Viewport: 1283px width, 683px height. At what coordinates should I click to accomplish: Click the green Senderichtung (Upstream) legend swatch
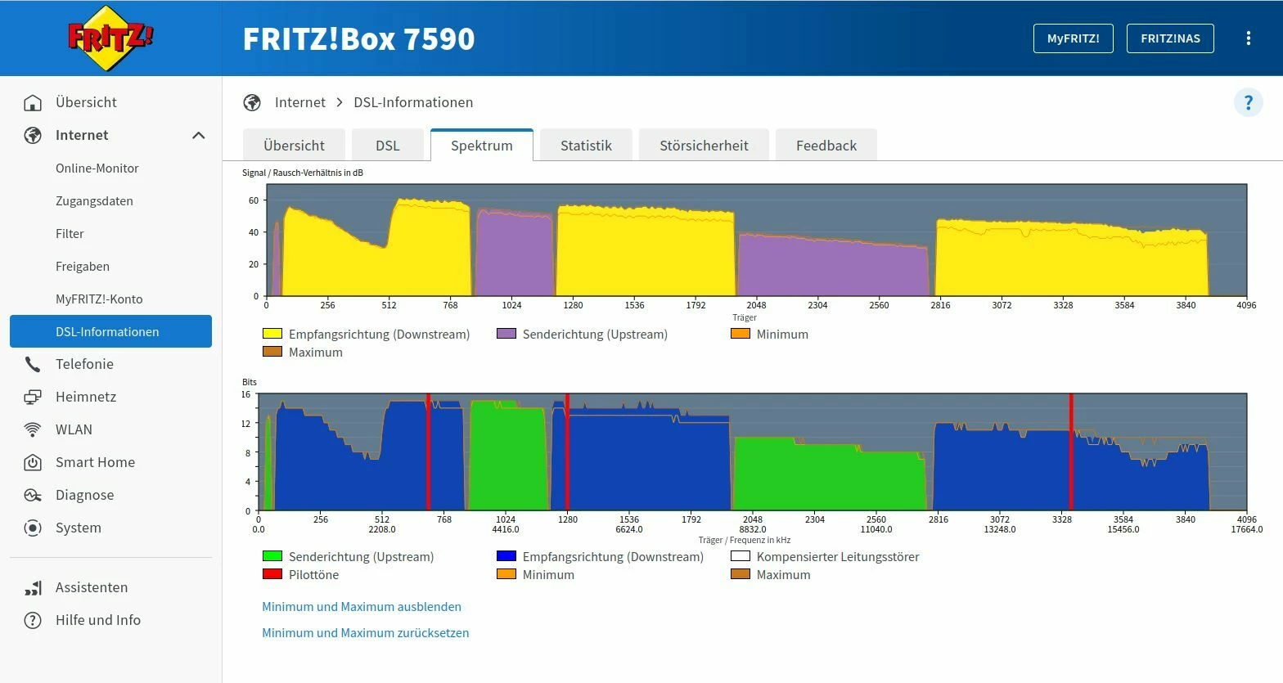tap(272, 556)
